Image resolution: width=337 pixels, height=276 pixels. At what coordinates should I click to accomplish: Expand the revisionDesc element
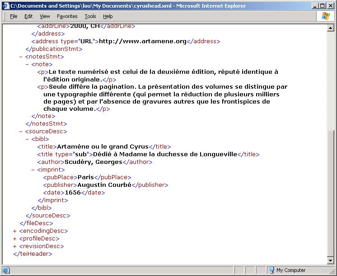click(x=15, y=246)
